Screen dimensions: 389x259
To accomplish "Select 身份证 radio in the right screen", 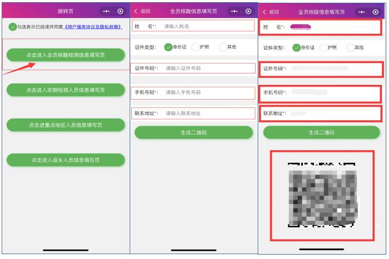I will point(296,47).
